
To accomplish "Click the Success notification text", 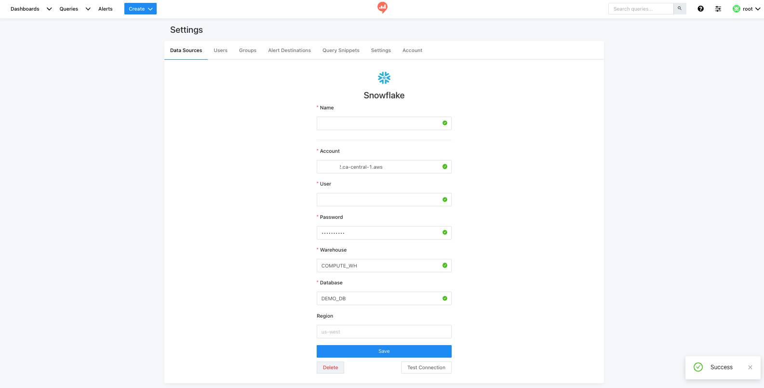I will pyautogui.click(x=722, y=367).
